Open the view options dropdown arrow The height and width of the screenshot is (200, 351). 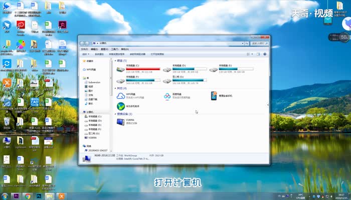tap(252, 54)
